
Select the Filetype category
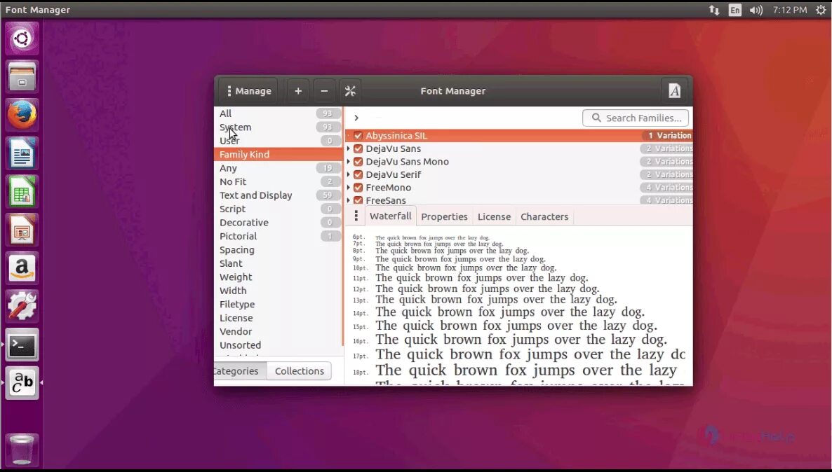[279, 305]
